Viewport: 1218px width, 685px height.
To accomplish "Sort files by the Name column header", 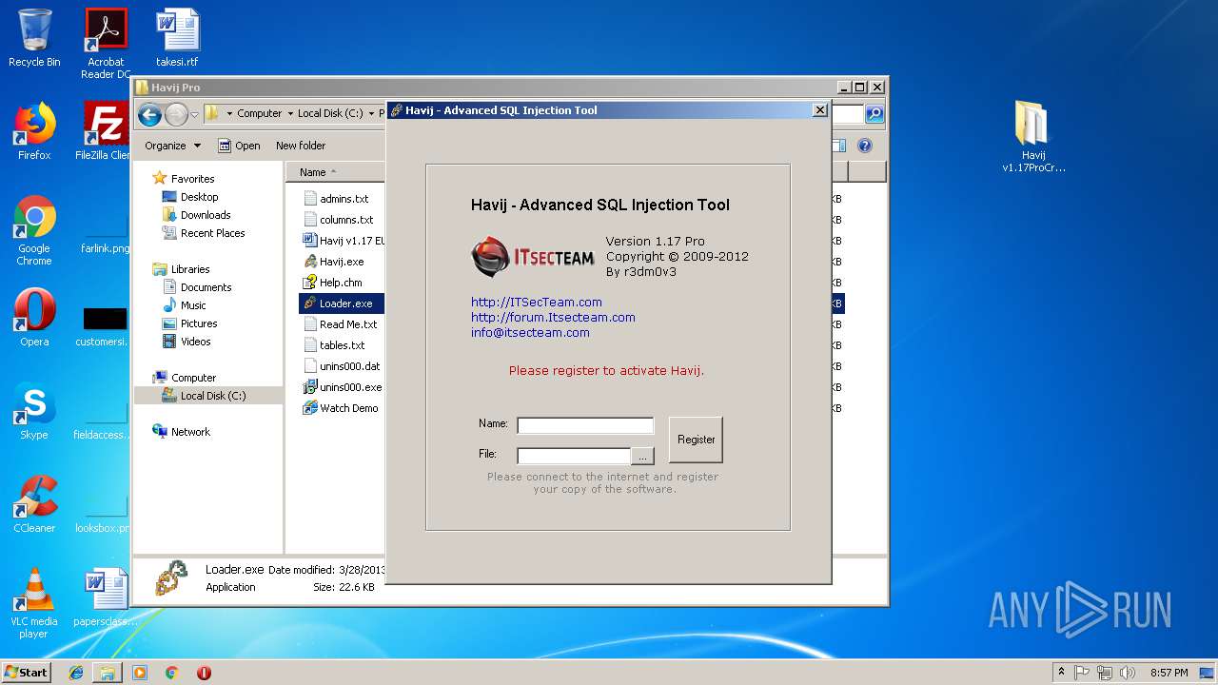I will 335,172.
